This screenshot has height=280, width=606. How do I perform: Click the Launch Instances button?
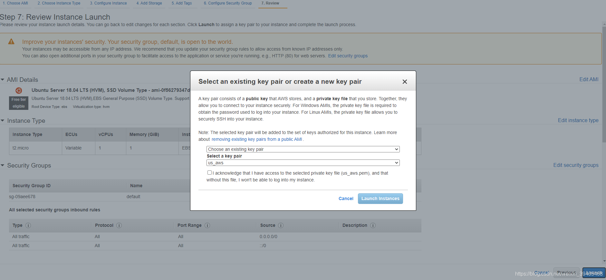coord(380,198)
